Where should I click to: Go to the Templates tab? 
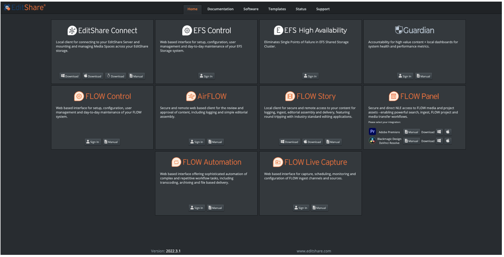pyautogui.click(x=277, y=9)
